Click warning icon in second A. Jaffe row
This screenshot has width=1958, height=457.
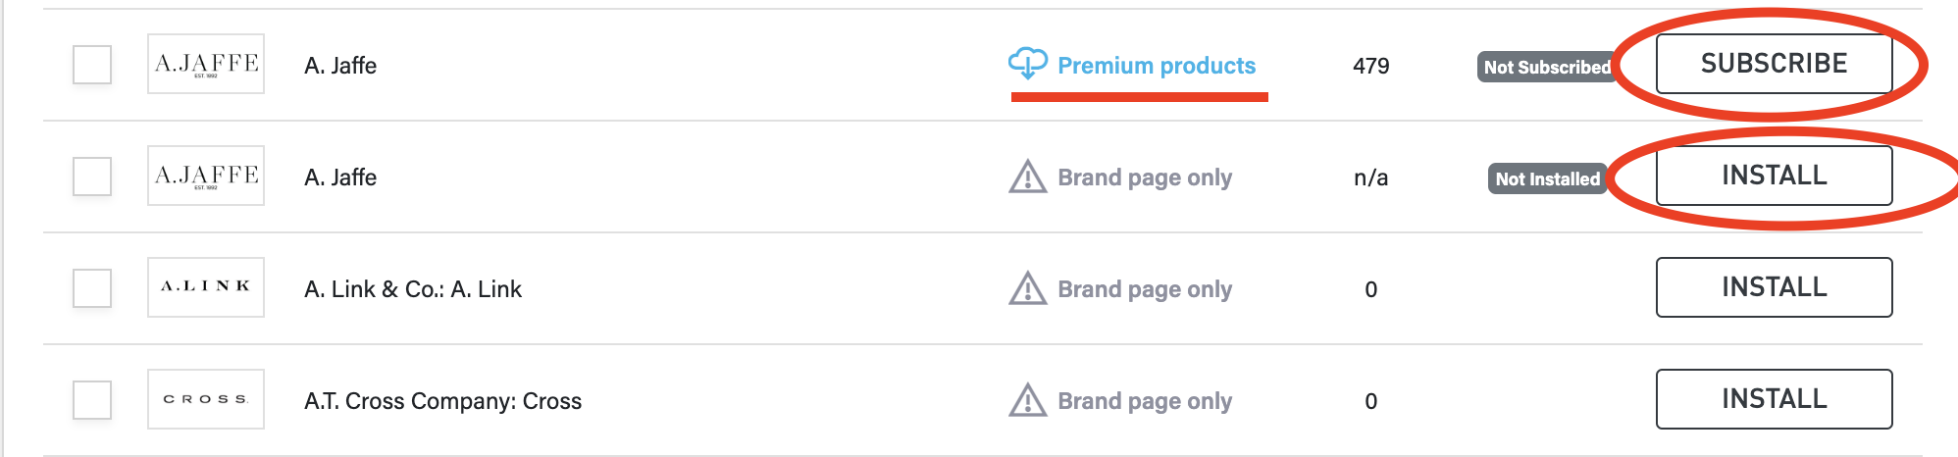[x=1027, y=178]
